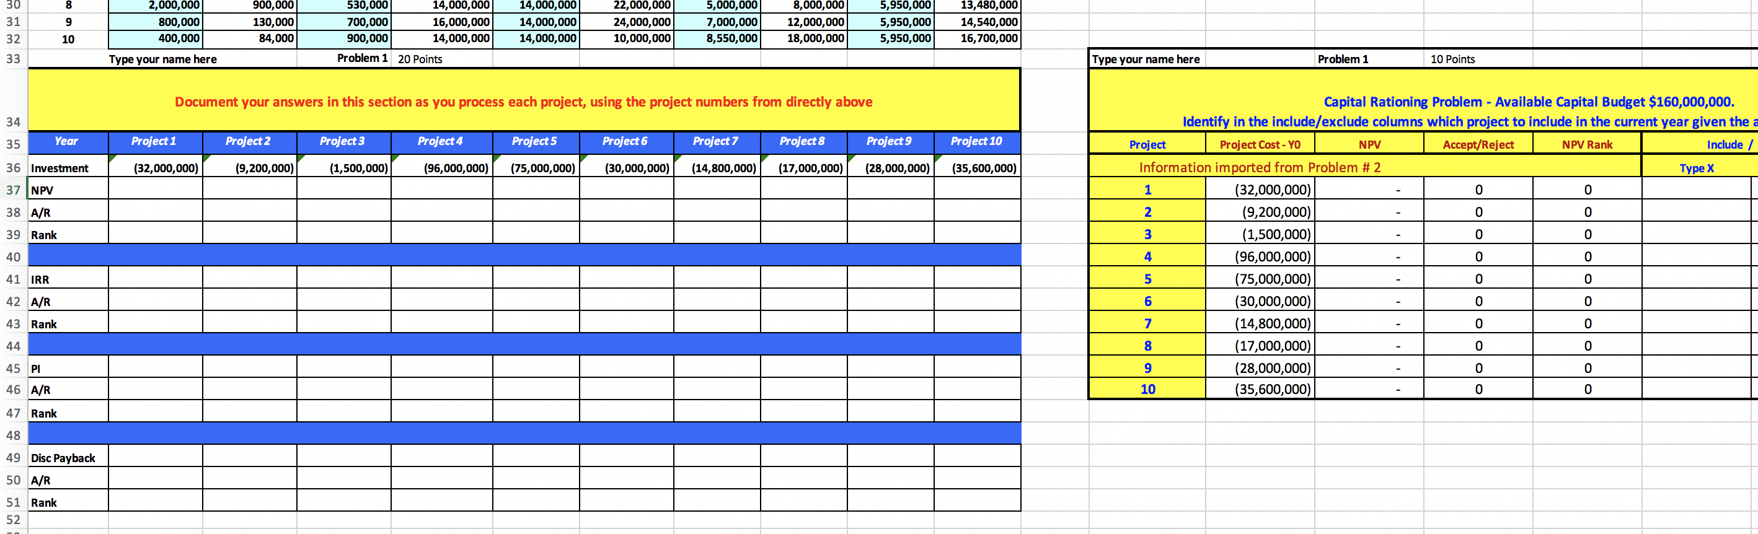Screen dimensions: 1758x534
Task: Select investment cell (96,000,000) in left table
Action: click(441, 167)
